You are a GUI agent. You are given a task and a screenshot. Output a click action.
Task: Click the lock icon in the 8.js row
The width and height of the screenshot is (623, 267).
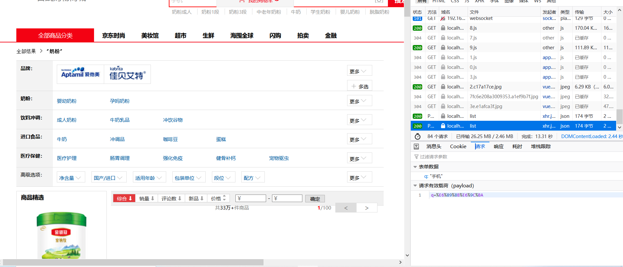pyautogui.click(x=443, y=28)
